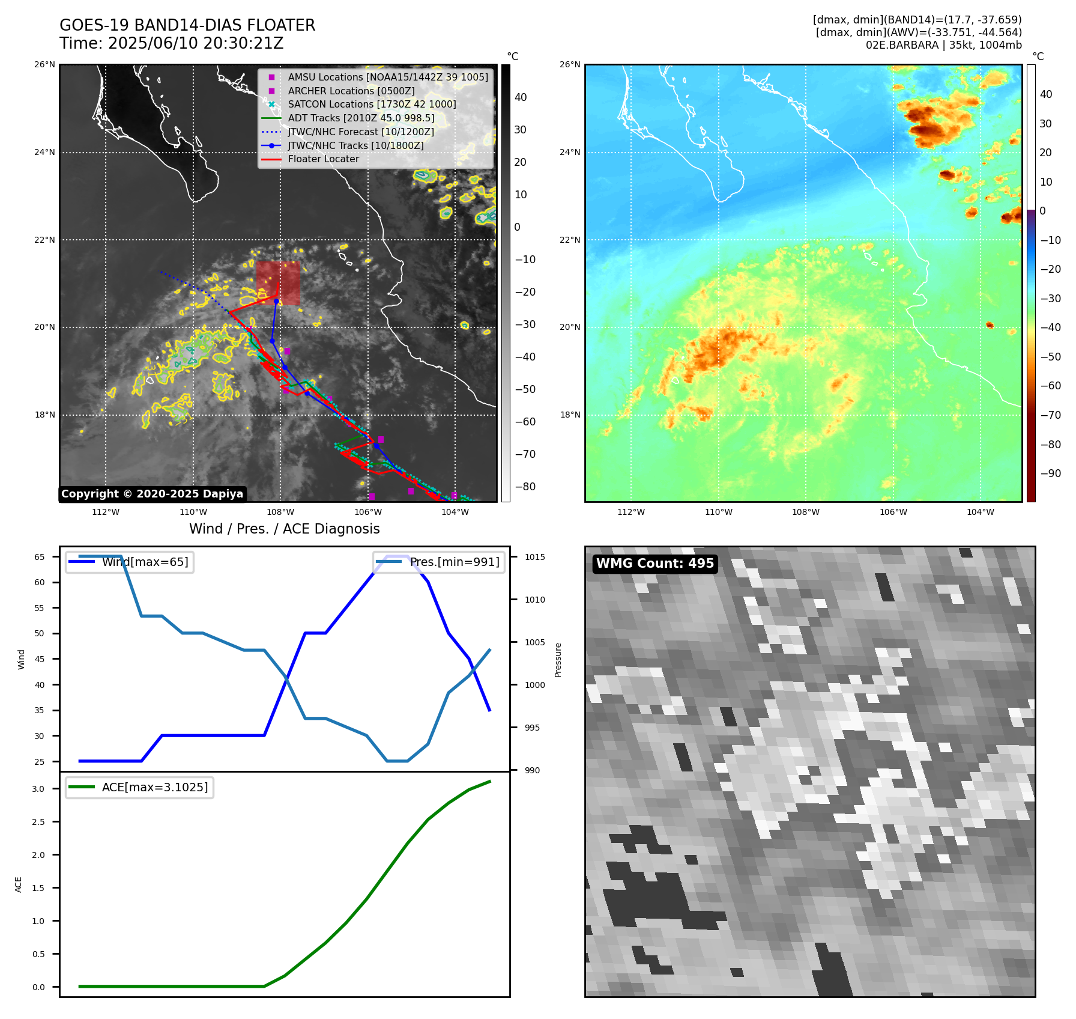Screen dimensions: 1076x1019
Task: Click the '[dmax, dmin](BAND14)=(17.7, -37.659)' text
Action: [917, 20]
